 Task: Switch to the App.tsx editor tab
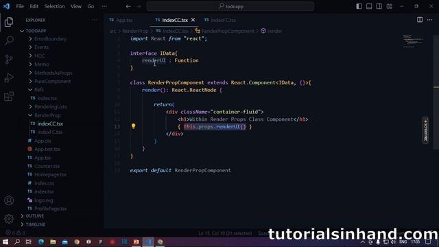pos(124,20)
